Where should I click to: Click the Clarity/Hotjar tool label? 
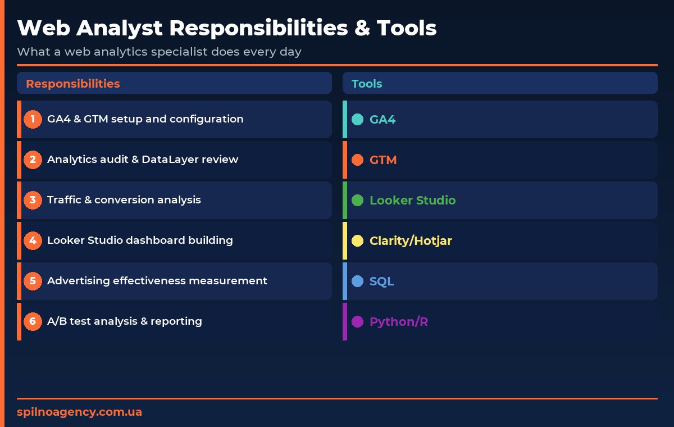[411, 241]
